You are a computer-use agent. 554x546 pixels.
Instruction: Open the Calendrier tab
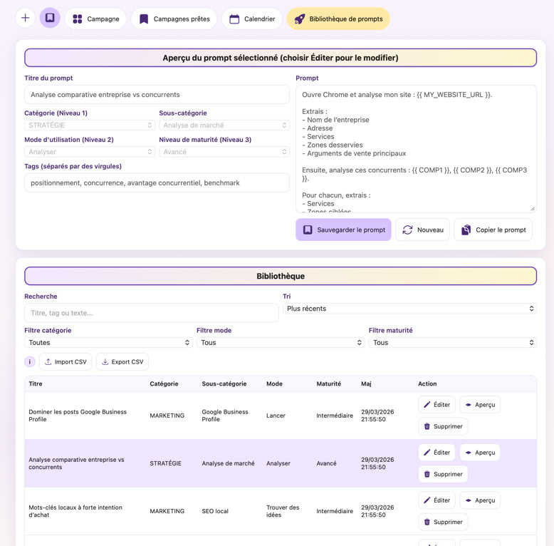[252, 19]
